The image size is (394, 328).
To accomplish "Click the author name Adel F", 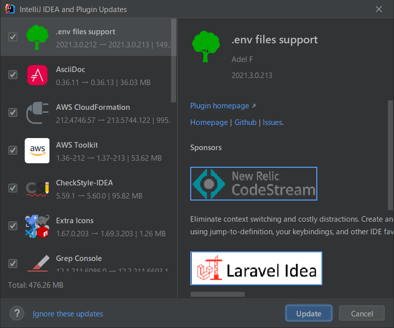I will [x=242, y=59].
